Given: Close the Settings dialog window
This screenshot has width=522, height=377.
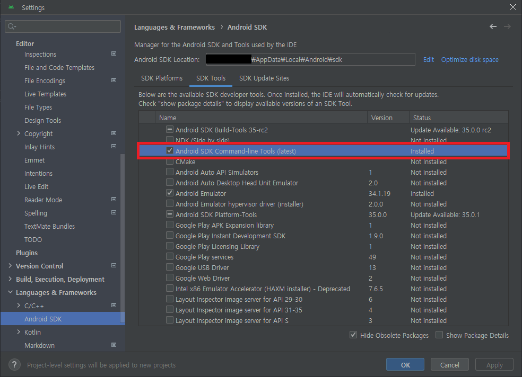Looking at the screenshot, I should click(512, 7).
